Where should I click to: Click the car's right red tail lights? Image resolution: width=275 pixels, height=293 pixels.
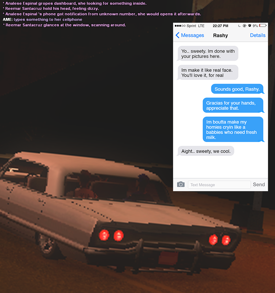coord(220,240)
